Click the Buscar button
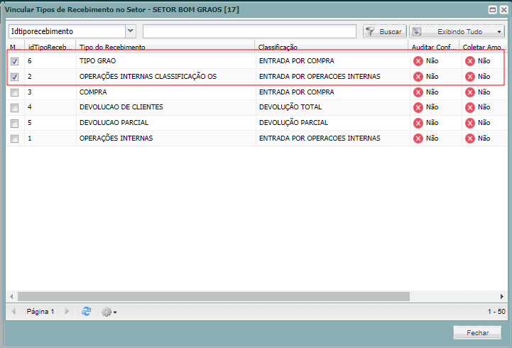This screenshot has height=348, width=512. 385,32
